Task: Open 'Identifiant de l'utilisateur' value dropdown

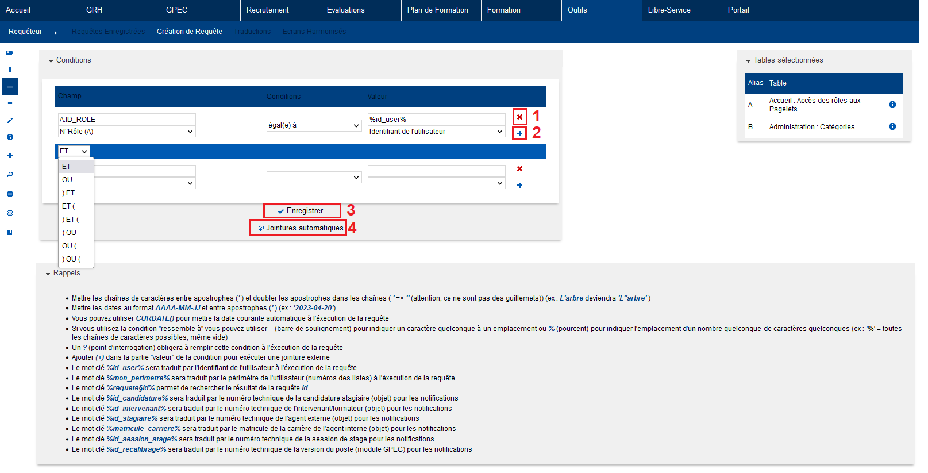Action: tap(436, 132)
